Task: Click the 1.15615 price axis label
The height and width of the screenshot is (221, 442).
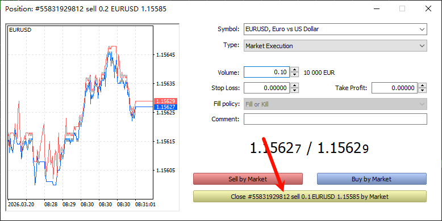Action: (x=166, y=142)
